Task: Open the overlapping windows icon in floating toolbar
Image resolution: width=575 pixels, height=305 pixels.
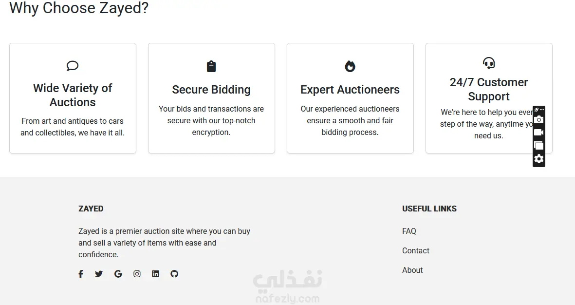Action: (x=538, y=146)
